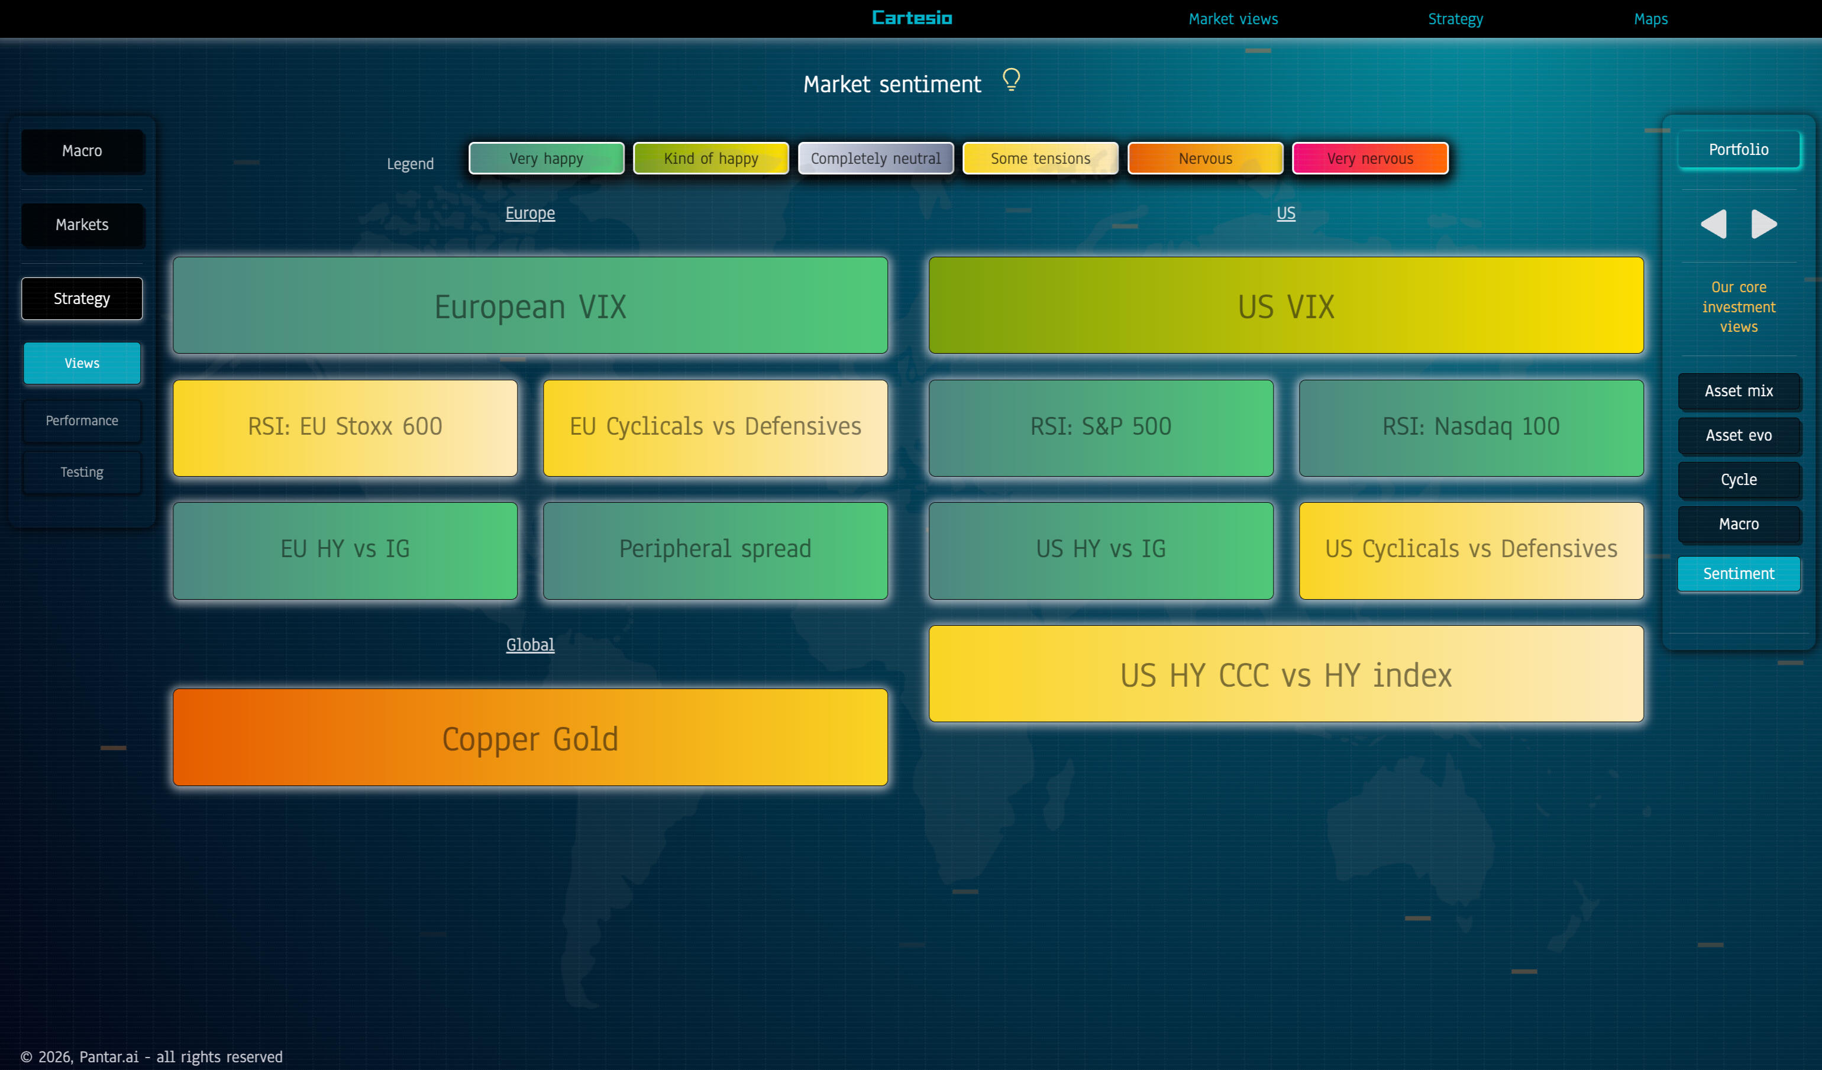This screenshot has height=1070, width=1822.
Task: Open the European VIX tile
Action: click(x=530, y=306)
